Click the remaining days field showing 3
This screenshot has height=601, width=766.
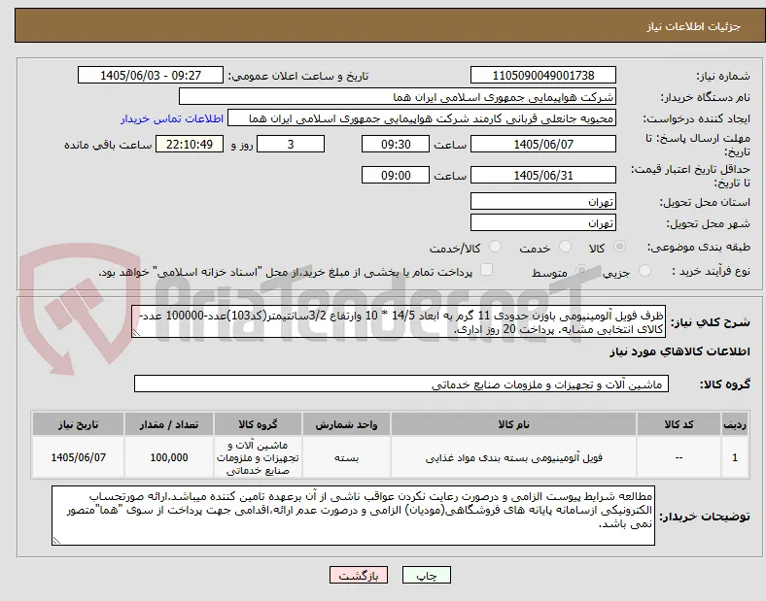point(291,144)
